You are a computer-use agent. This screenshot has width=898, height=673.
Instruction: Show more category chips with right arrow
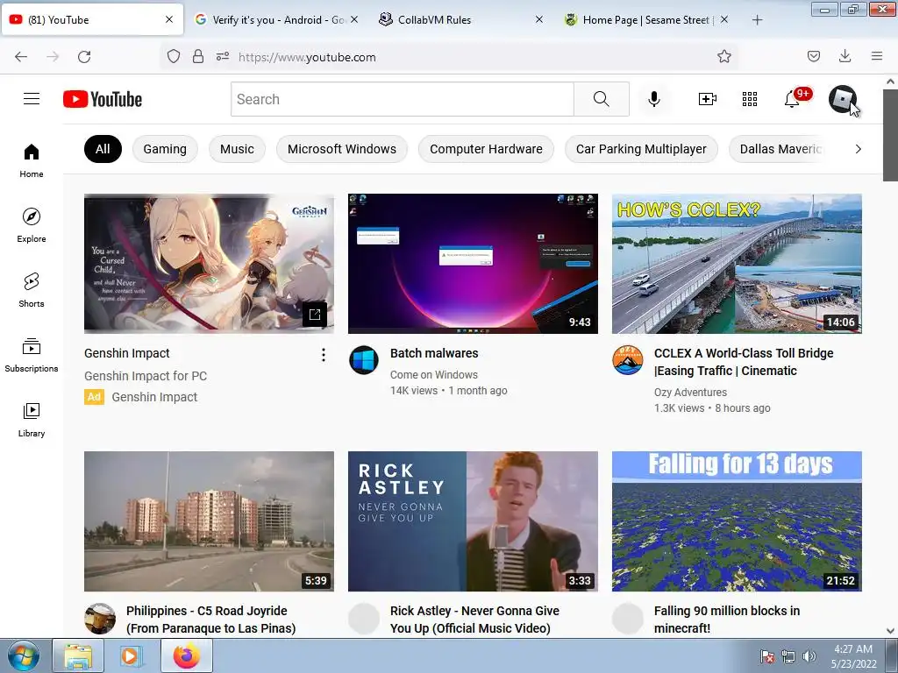(x=858, y=149)
